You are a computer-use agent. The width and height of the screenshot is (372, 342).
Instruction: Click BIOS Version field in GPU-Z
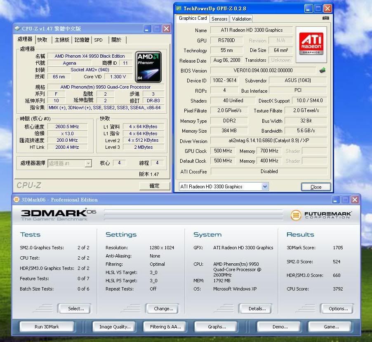(x=263, y=70)
